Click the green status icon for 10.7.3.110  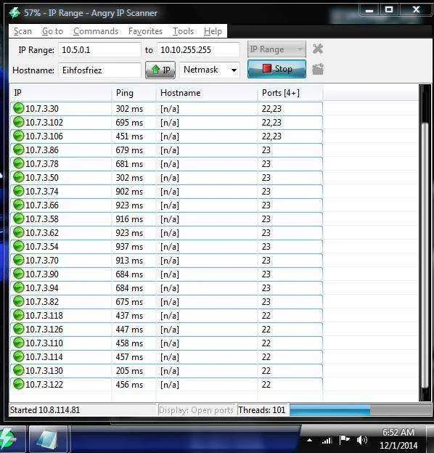[x=18, y=343]
